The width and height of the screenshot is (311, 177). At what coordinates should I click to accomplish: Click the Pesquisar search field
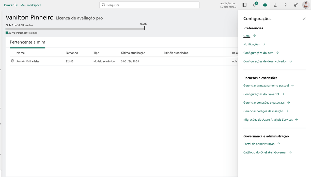point(149,5)
